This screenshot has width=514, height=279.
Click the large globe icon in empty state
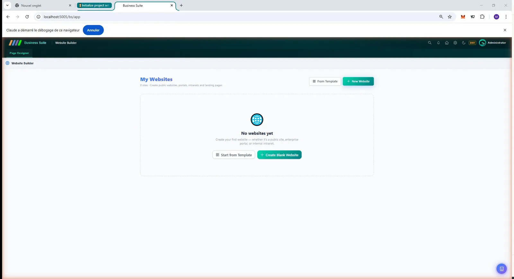click(257, 120)
